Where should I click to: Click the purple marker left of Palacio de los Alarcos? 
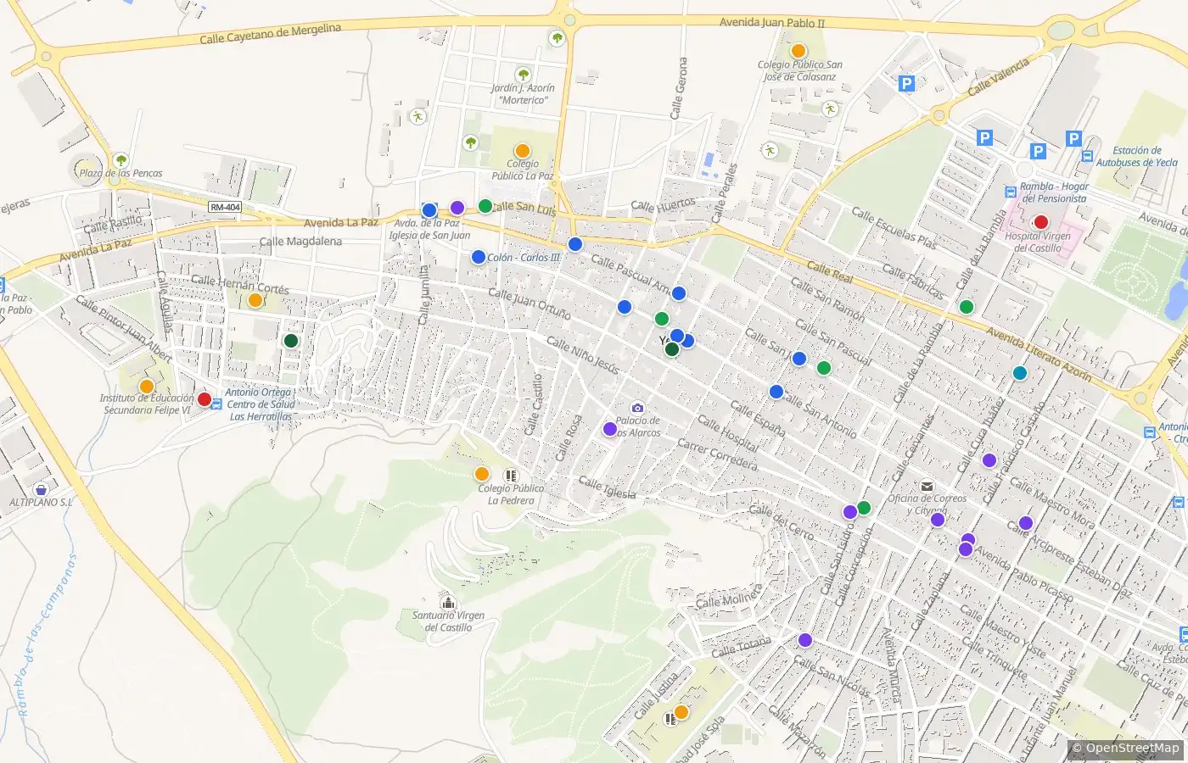tap(610, 429)
